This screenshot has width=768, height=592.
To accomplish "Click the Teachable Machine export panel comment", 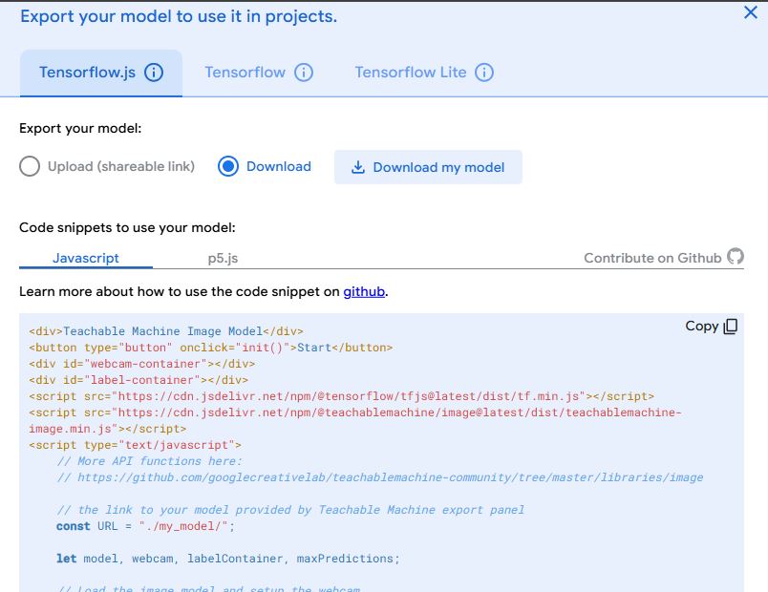I will click(290, 510).
